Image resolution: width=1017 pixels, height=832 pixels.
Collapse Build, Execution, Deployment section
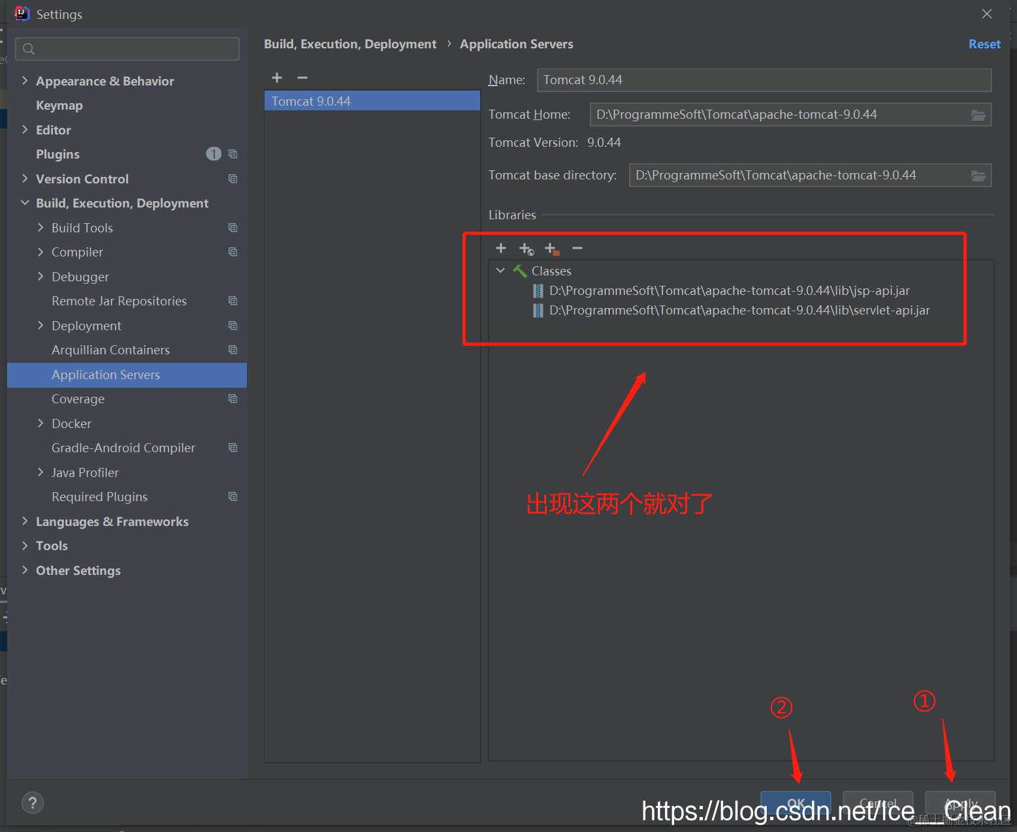tap(25, 203)
